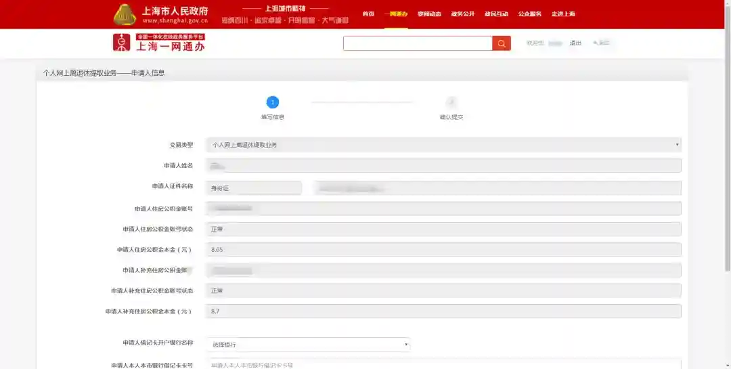
Task: Open 走进上海 in top navigation
Action: [x=563, y=14]
